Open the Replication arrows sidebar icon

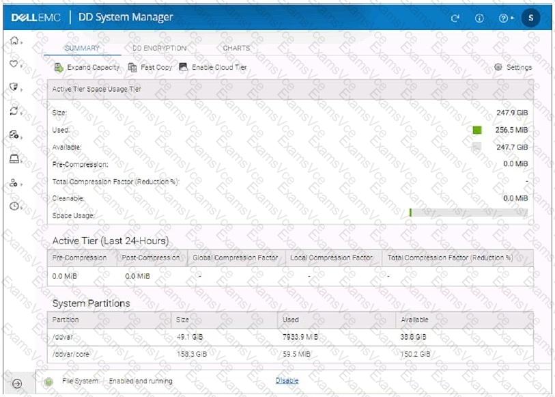(x=14, y=111)
